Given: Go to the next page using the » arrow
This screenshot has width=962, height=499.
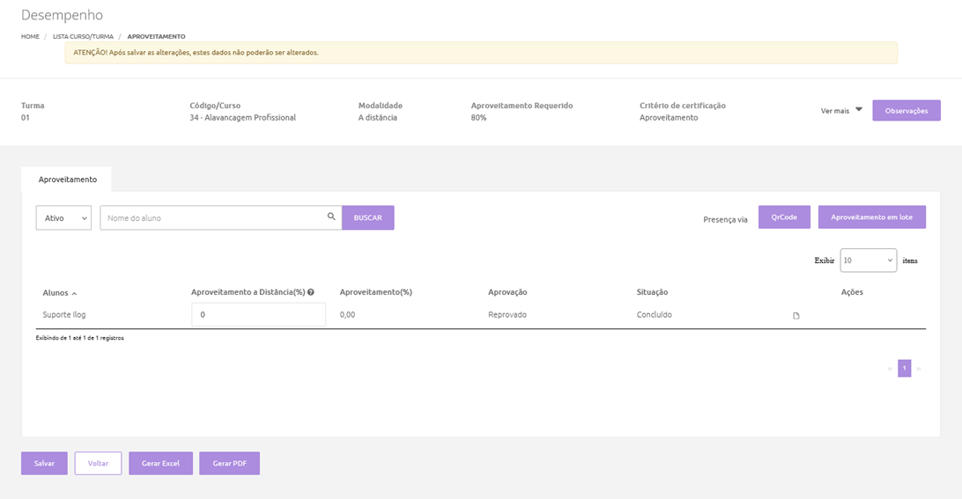Looking at the screenshot, I should pyautogui.click(x=919, y=369).
